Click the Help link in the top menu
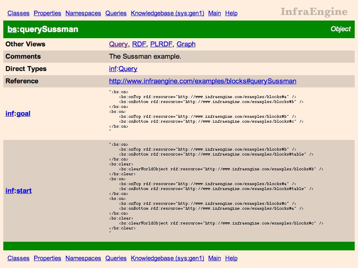 click(231, 13)
